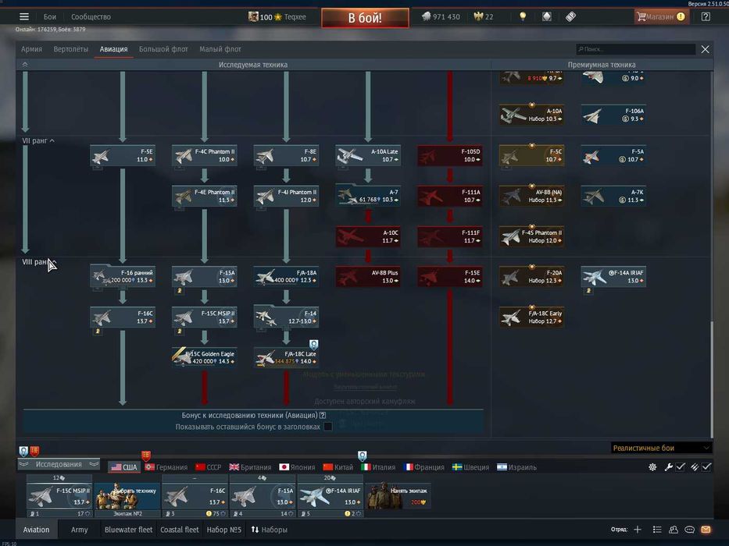The width and height of the screenshot is (729, 546).
Task: Open the Сообщество menu
Action: 91,16
